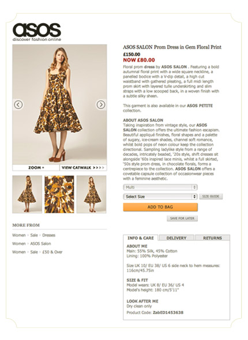Image resolution: width=248 pixels, height=340 pixels.
Task: Switch to the INFO & CARE tab
Action: pyautogui.click(x=141, y=238)
